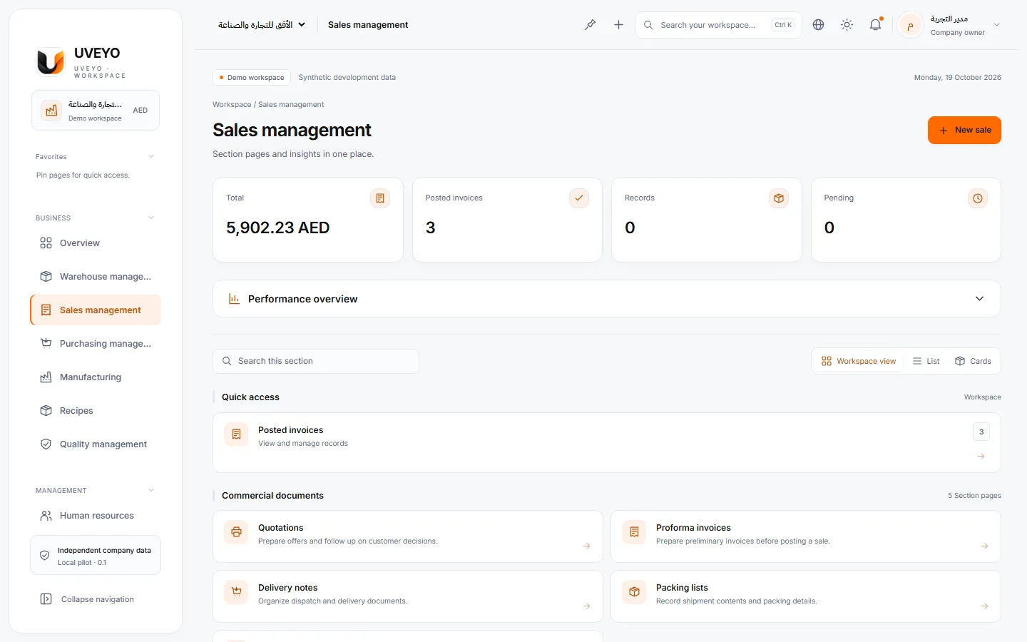Switch to List view
Viewport: 1027px width, 642px height.
pos(926,361)
